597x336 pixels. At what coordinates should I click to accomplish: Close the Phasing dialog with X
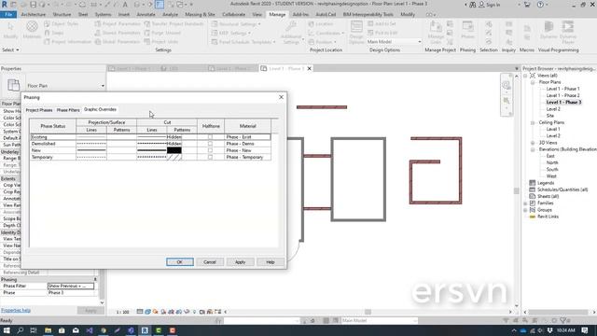click(281, 97)
